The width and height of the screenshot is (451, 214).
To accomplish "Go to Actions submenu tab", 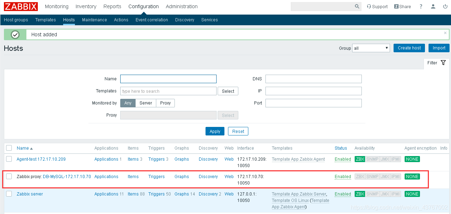I will [x=121, y=20].
